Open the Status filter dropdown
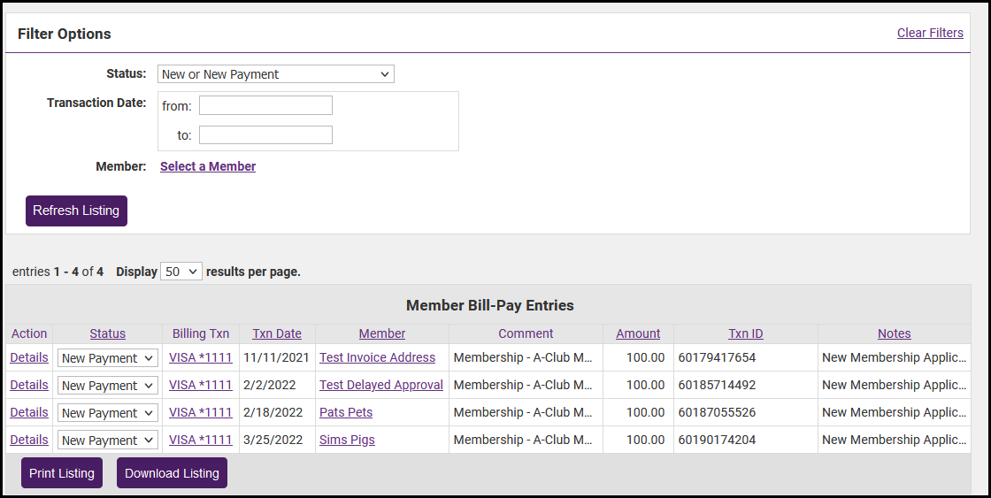The image size is (991, 498). point(275,74)
